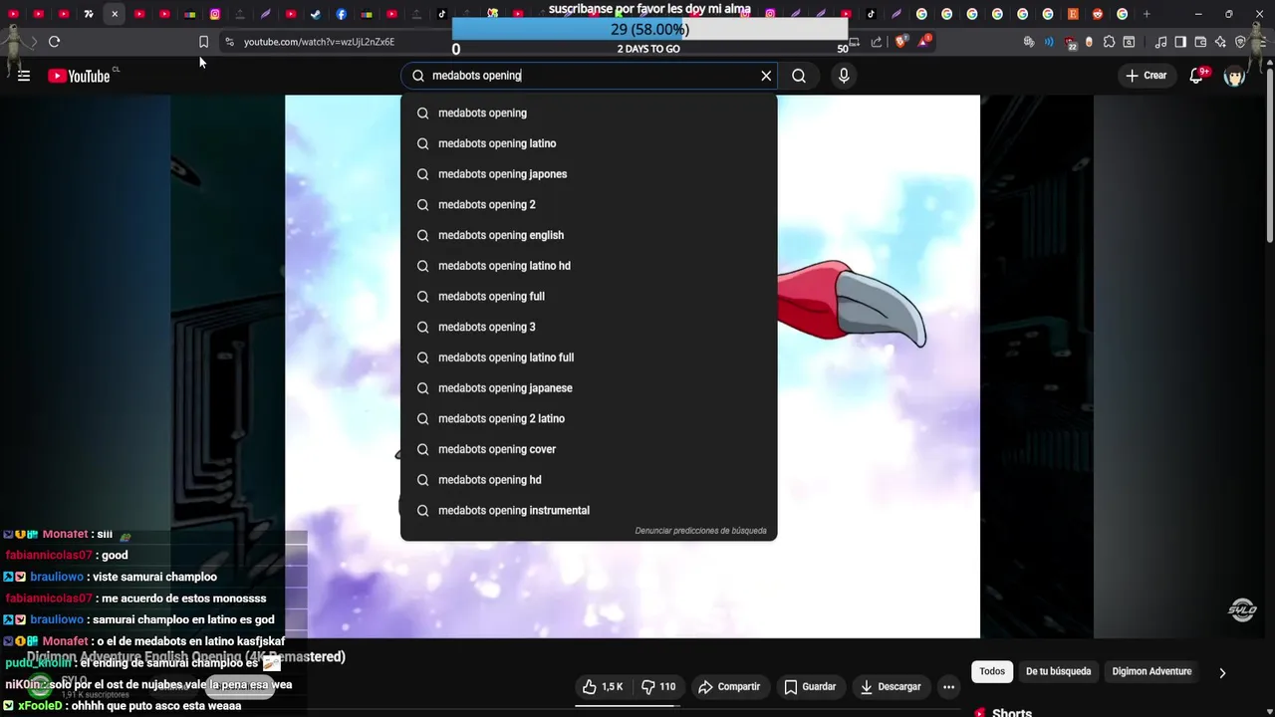Select the Digimon Adventure filter chip
1275x717 pixels.
click(1151, 671)
